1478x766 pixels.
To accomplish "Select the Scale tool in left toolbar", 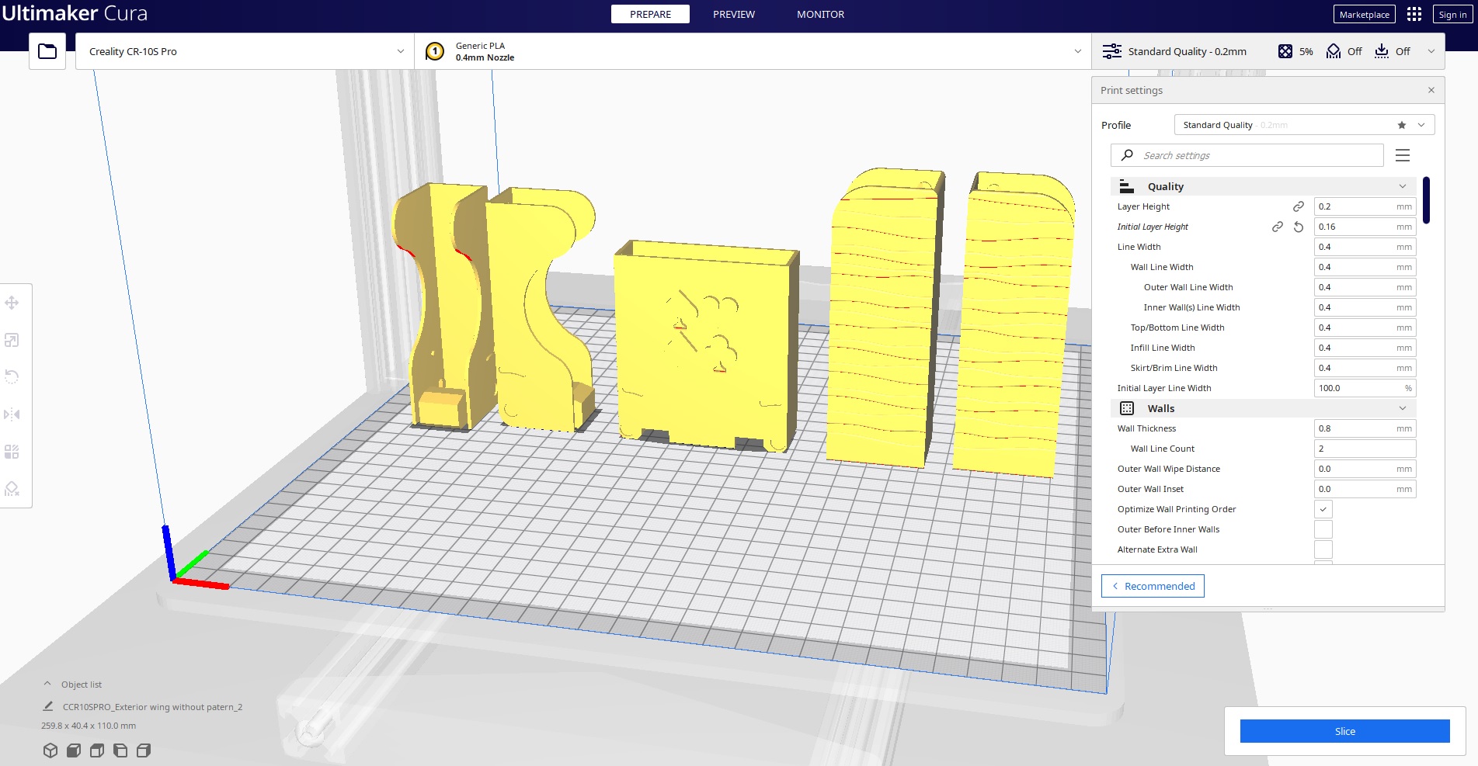I will click(12, 340).
